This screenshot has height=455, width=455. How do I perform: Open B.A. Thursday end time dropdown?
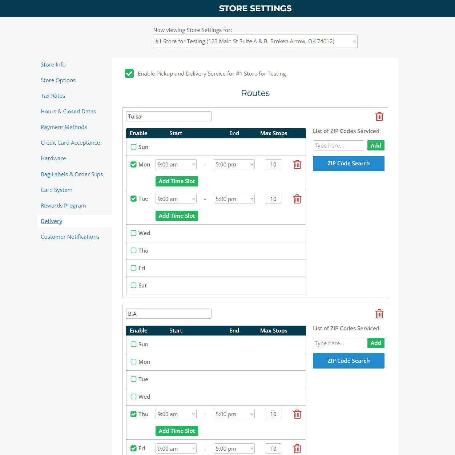[234, 414]
